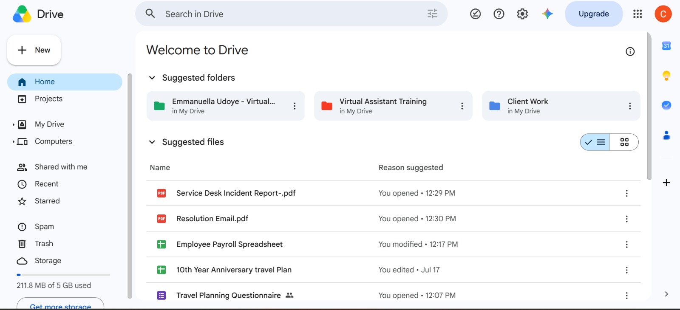Image resolution: width=680 pixels, height=310 pixels.
Task: Click the New button
Action: pos(34,50)
